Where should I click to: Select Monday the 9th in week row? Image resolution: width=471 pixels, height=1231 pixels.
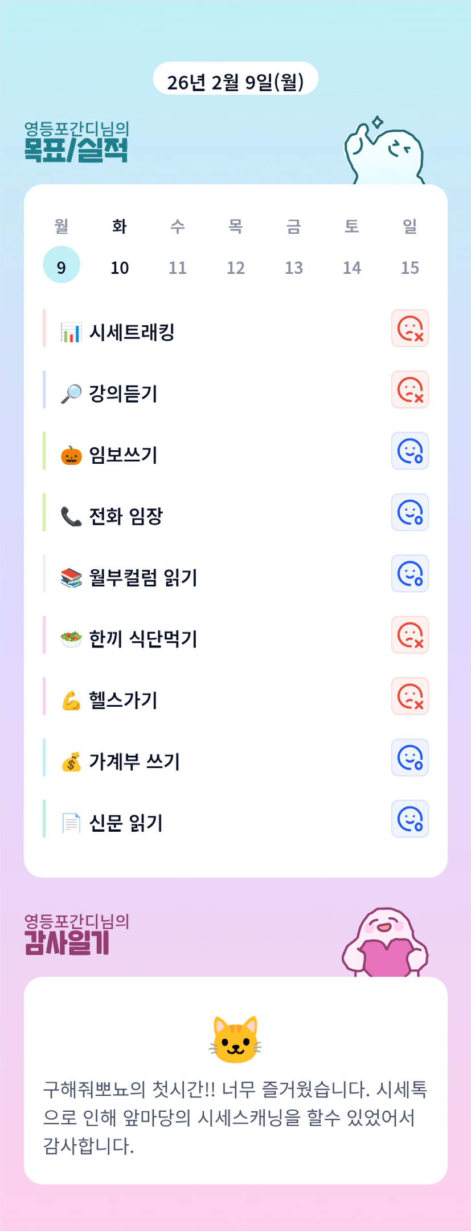click(x=62, y=265)
